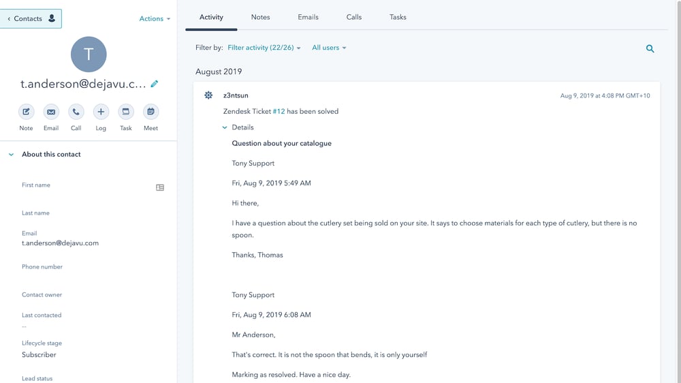Click the Lead status label
The image size is (681, 383).
click(x=37, y=379)
